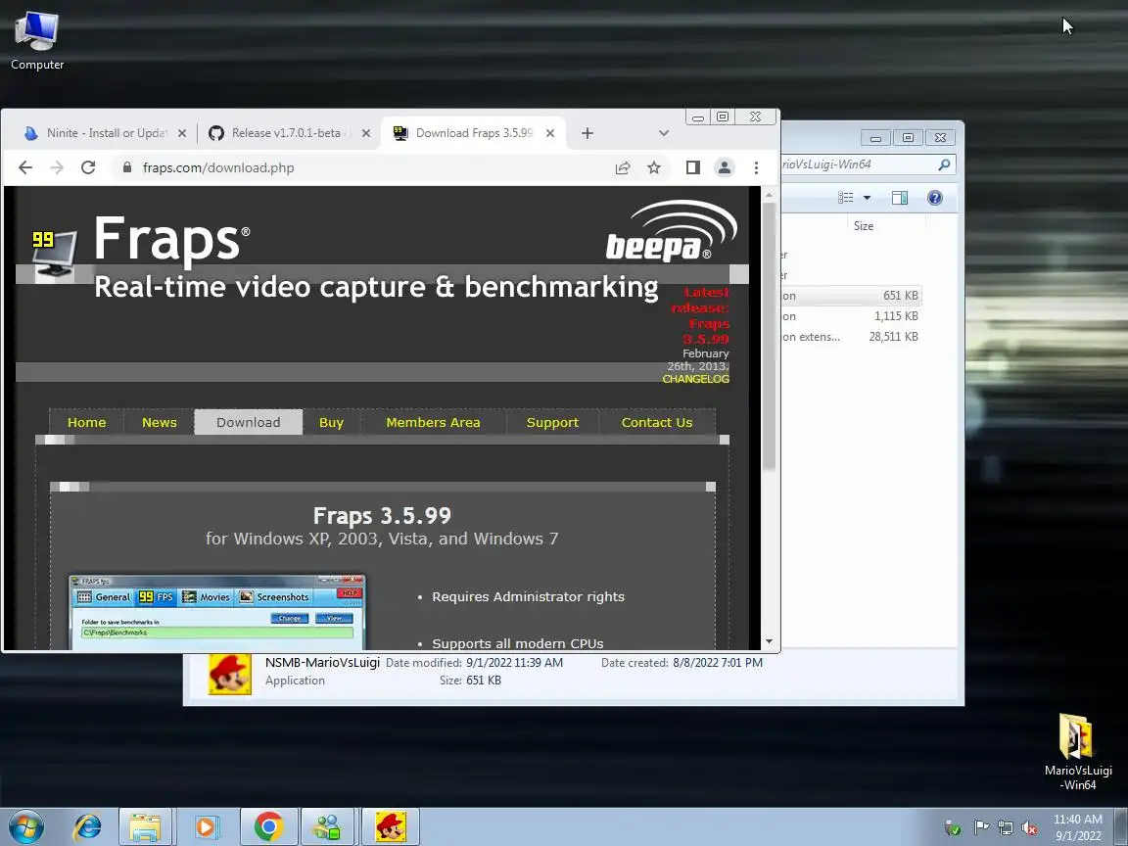1128x846 pixels.
Task: Click the Explorer search magnifier icon
Action: tap(944, 164)
